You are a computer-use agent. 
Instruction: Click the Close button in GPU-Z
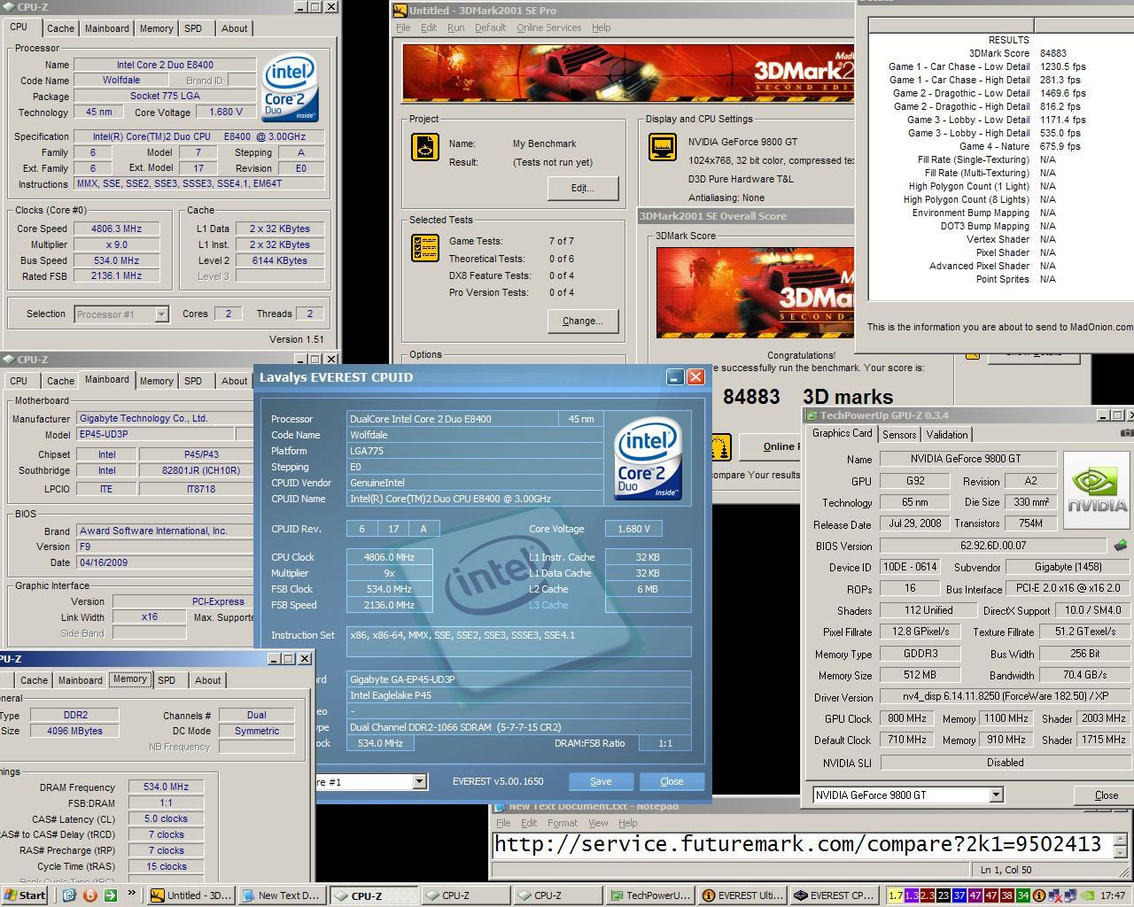tap(1106, 795)
